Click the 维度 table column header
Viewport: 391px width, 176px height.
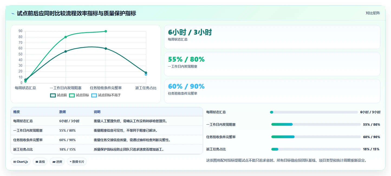coord(17,112)
